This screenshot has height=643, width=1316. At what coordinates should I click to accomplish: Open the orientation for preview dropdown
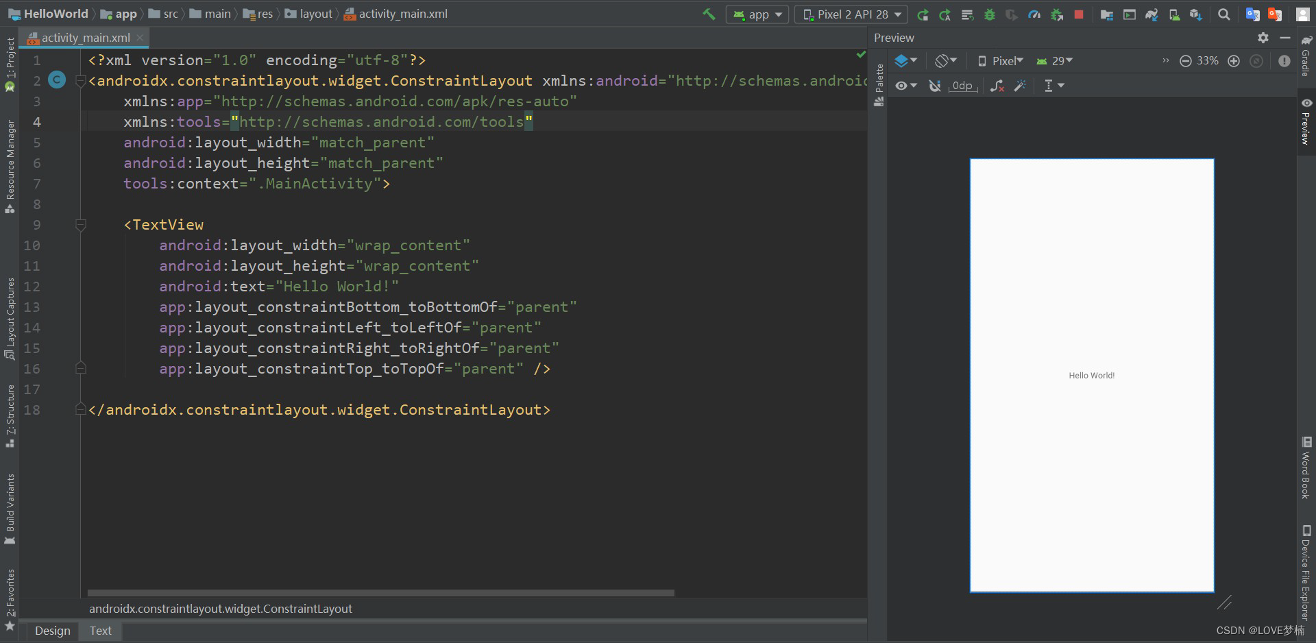(x=946, y=61)
